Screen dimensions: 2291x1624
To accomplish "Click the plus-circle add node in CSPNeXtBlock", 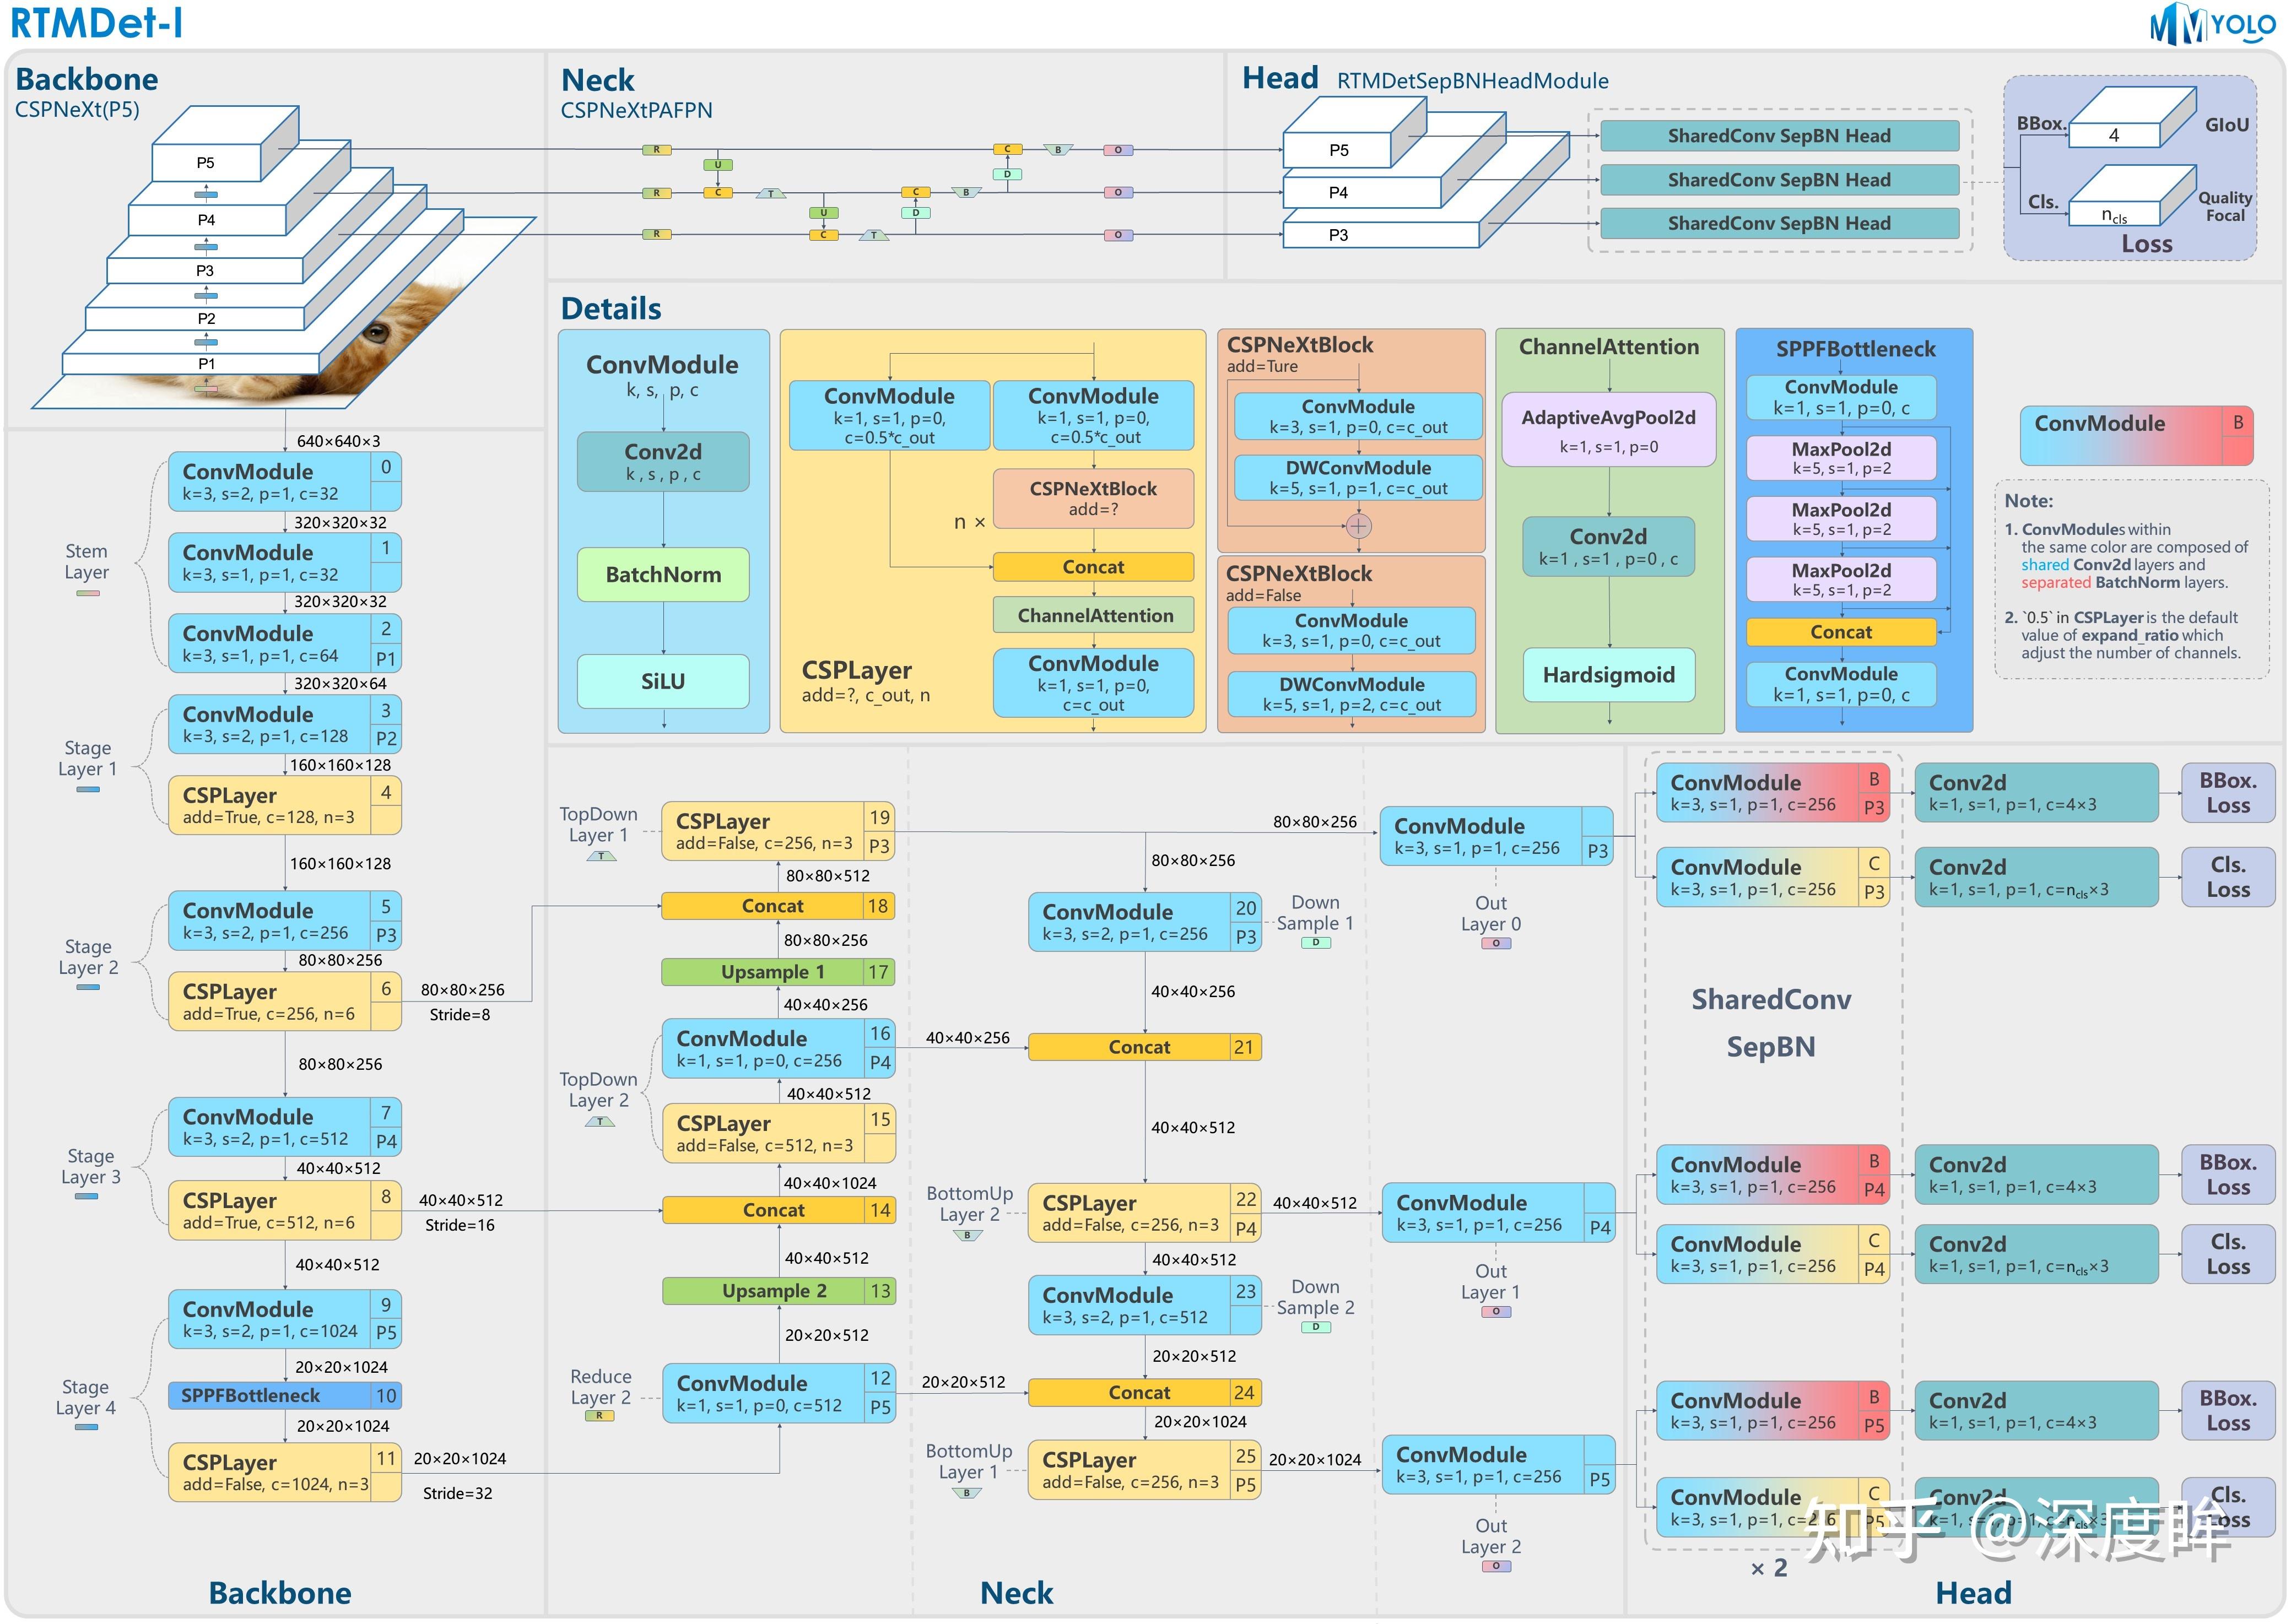I will (x=1358, y=526).
